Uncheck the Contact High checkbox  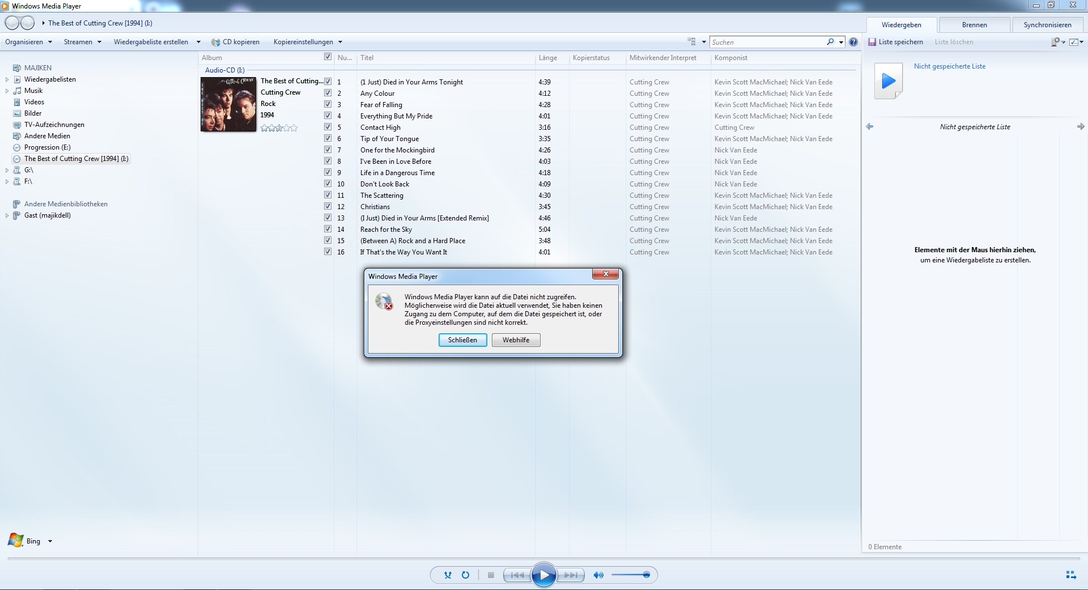click(328, 127)
